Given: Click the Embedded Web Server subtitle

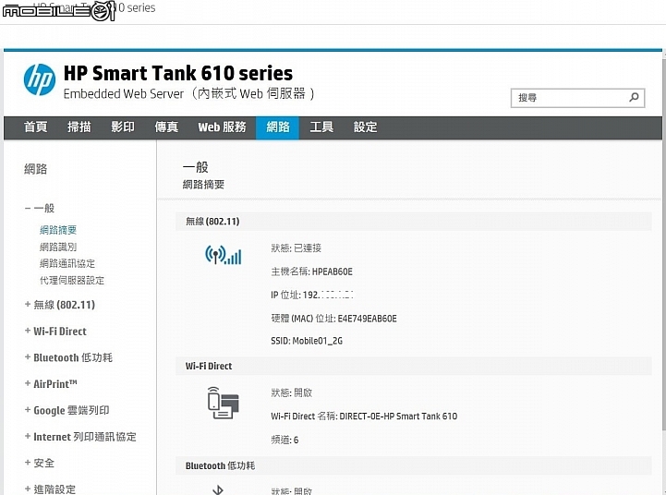Looking at the screenshot, I should pyautogui.click(x=189, y=93).
